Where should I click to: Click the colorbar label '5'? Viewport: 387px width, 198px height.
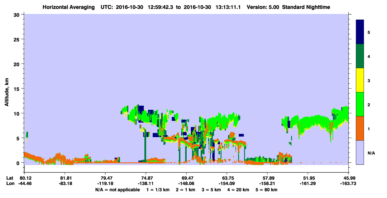[x=369, y=32]
